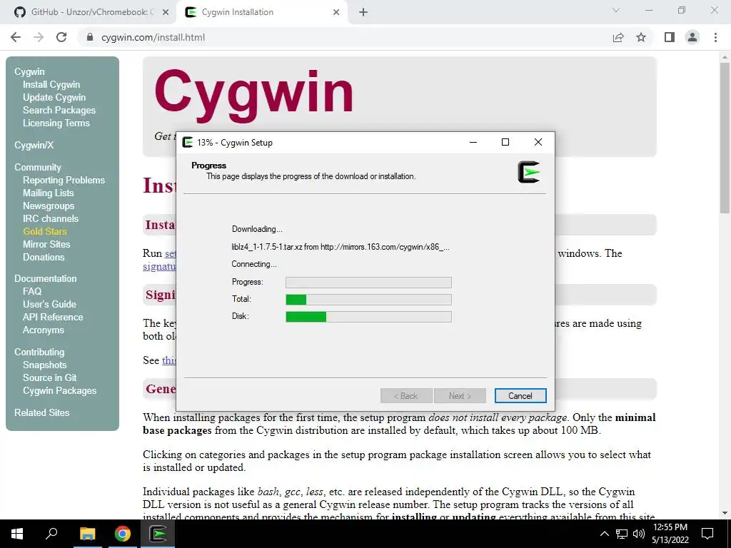
Task: Open the Related Sites link
Action: pos(41,412)
